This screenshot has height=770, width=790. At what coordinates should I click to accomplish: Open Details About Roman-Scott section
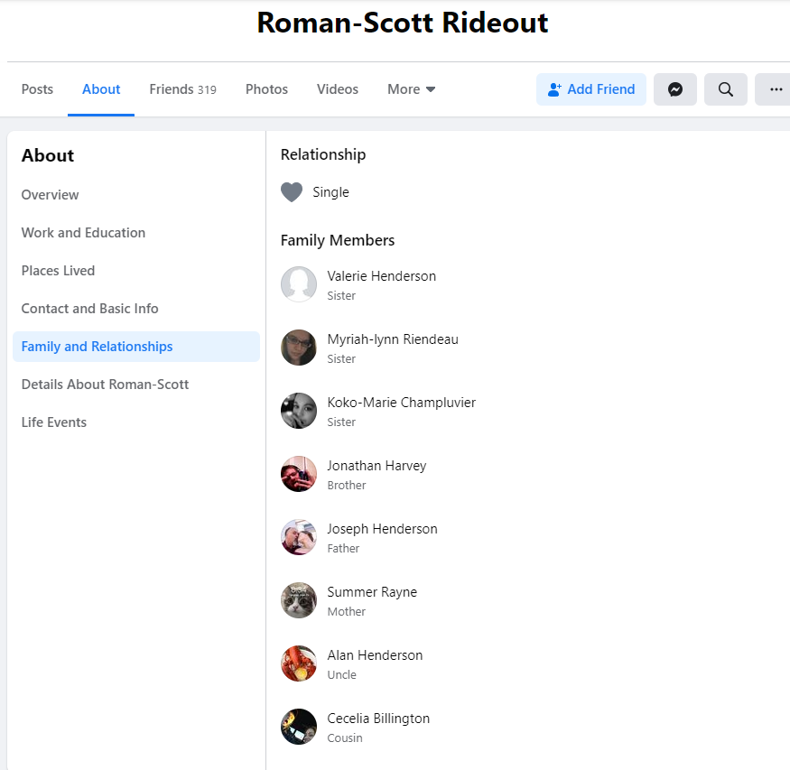tap(105, 385)
